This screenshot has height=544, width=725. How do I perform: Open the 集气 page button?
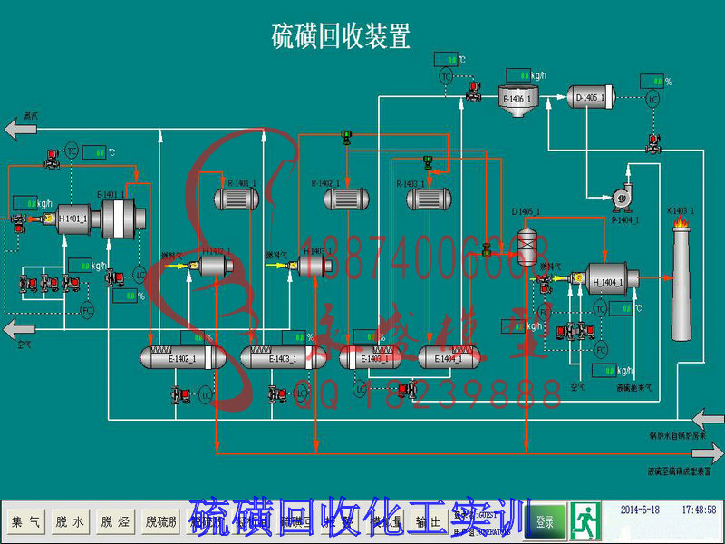[26, 522]
